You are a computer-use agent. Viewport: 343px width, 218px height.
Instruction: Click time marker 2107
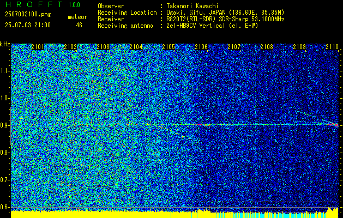tap(234, 47)
